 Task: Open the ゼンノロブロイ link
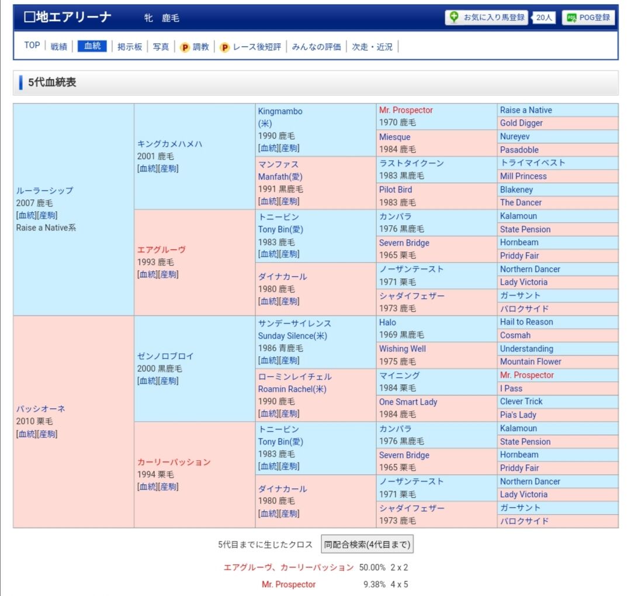click(165, 356)
